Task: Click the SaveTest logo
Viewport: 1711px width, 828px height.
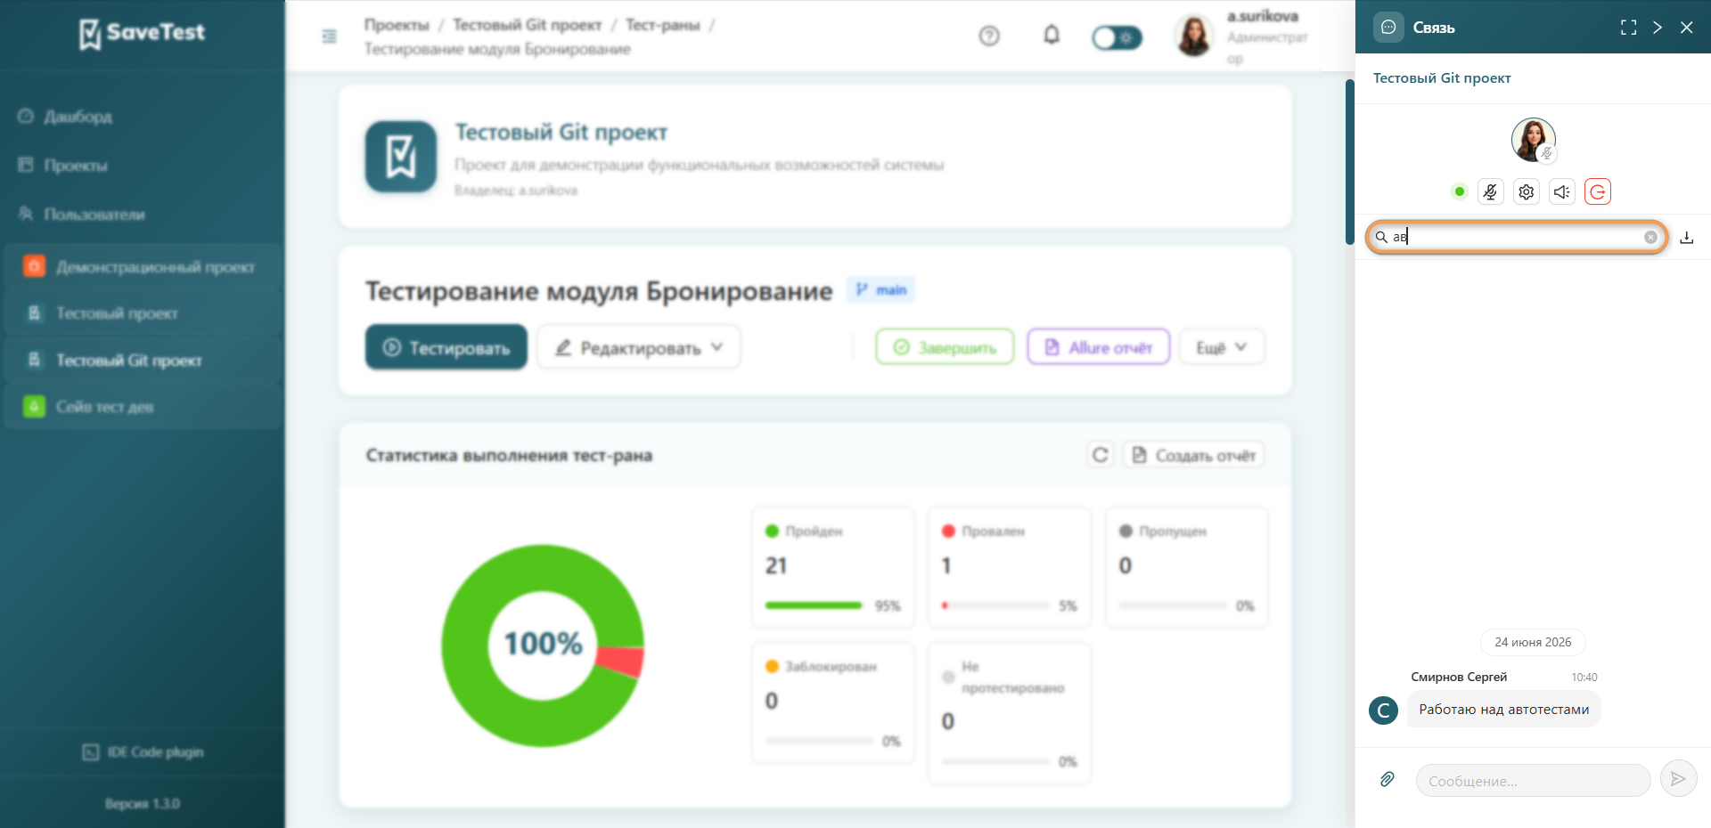Action: pos(142,33)
